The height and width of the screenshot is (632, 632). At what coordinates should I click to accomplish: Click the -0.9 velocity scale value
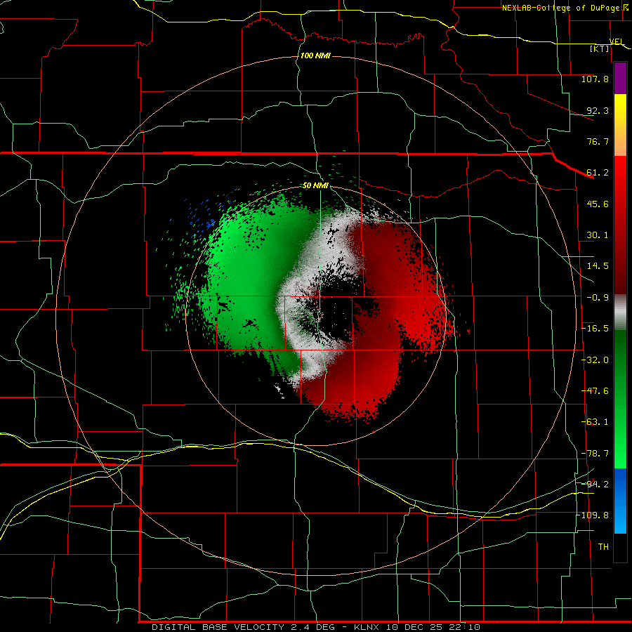coord(598,298)
